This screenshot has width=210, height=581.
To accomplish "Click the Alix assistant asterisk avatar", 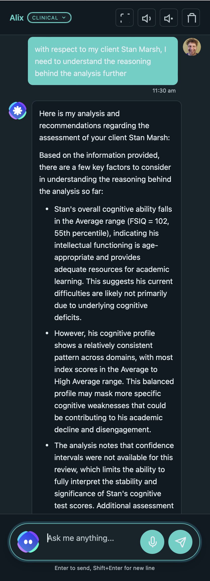I will pos(18,111).
